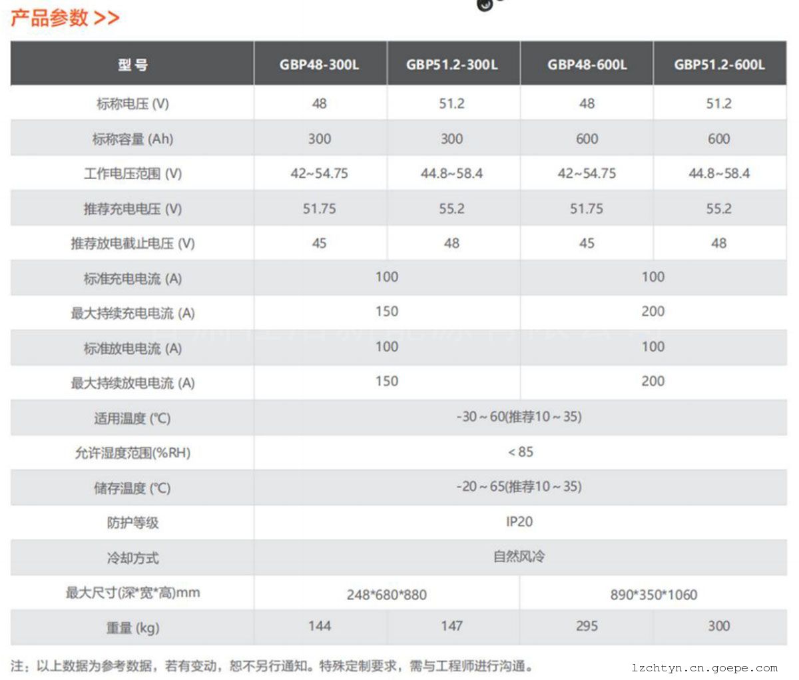Click the 推荐放电截止电压 (V) row label
This screenshot has height=680, width=799.
coord(133,244)
